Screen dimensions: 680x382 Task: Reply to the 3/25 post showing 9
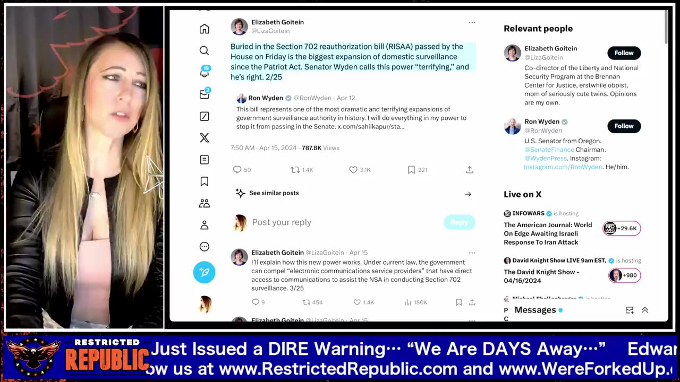tap(258, 302)
